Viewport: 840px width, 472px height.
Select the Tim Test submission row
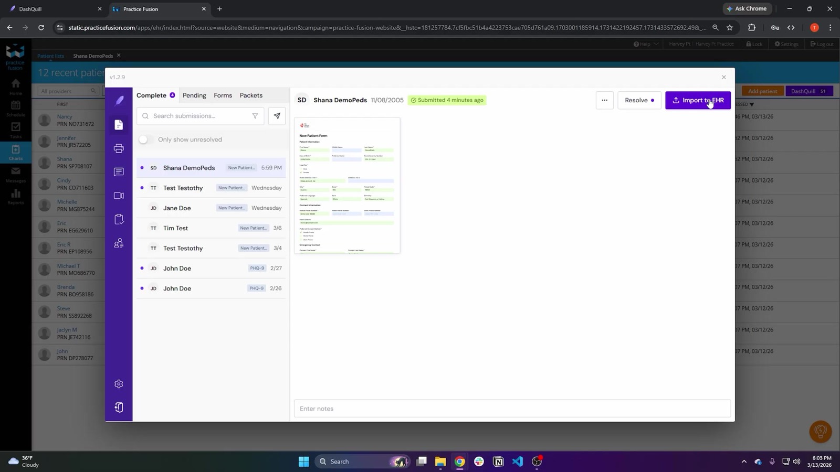[x=211, y=228]
